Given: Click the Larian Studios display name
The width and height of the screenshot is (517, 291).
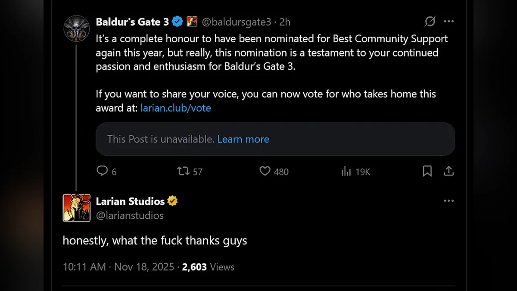Looking at the screenshot, I should click(130, 201).
